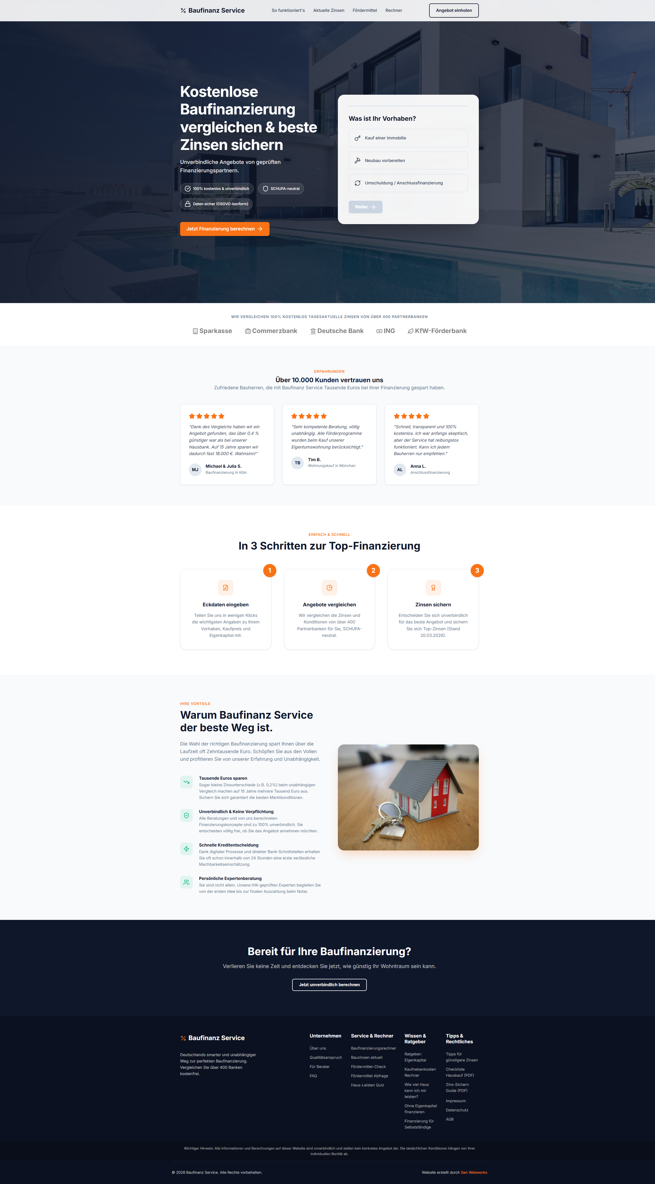The width and height of the screenshot is (655, 1184).
Task: Click the percent logo icon in header
Action: [x=183, y=11]
